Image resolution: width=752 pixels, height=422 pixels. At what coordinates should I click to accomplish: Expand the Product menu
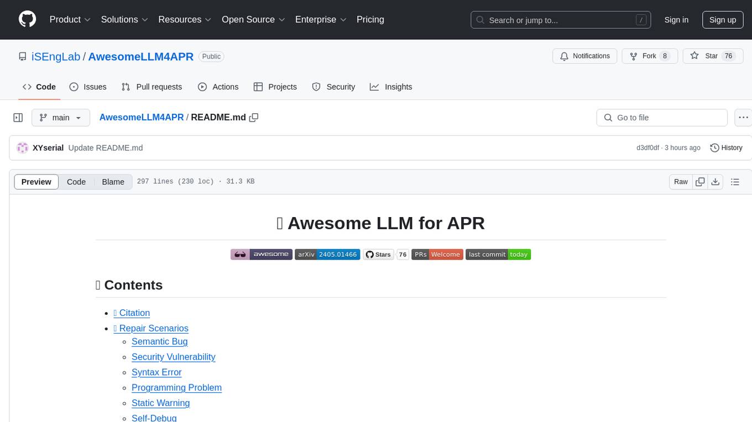(70, 19)
